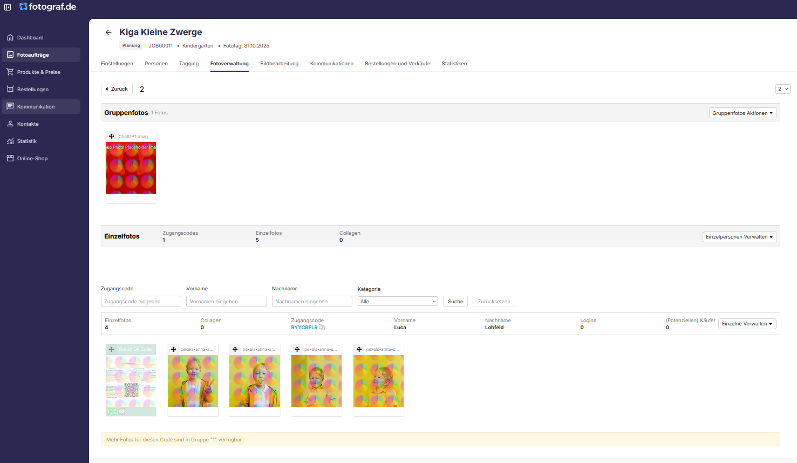Open Fotoaufträge in the sidebar
The image size is (797, 463).
pyautogui.click(x=41, y=55)
